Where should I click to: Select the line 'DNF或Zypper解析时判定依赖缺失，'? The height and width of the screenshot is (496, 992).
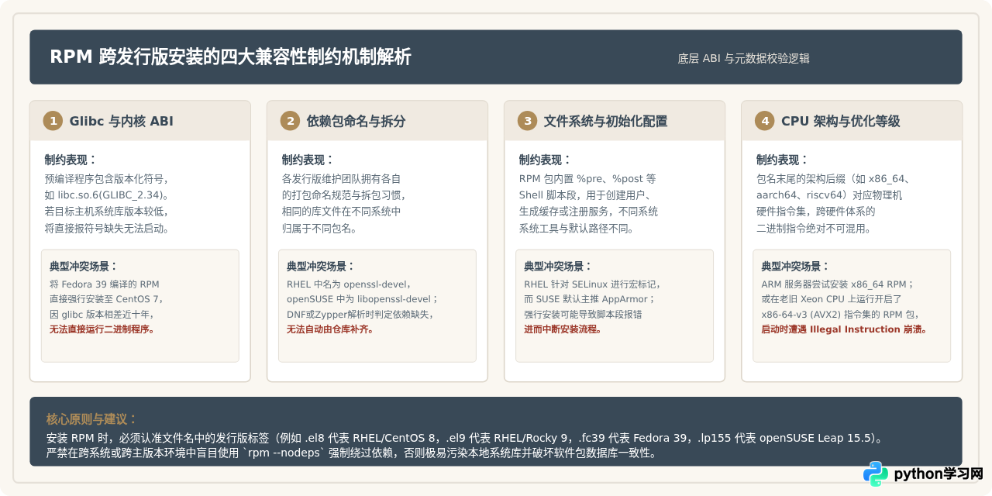coord(360,314)
